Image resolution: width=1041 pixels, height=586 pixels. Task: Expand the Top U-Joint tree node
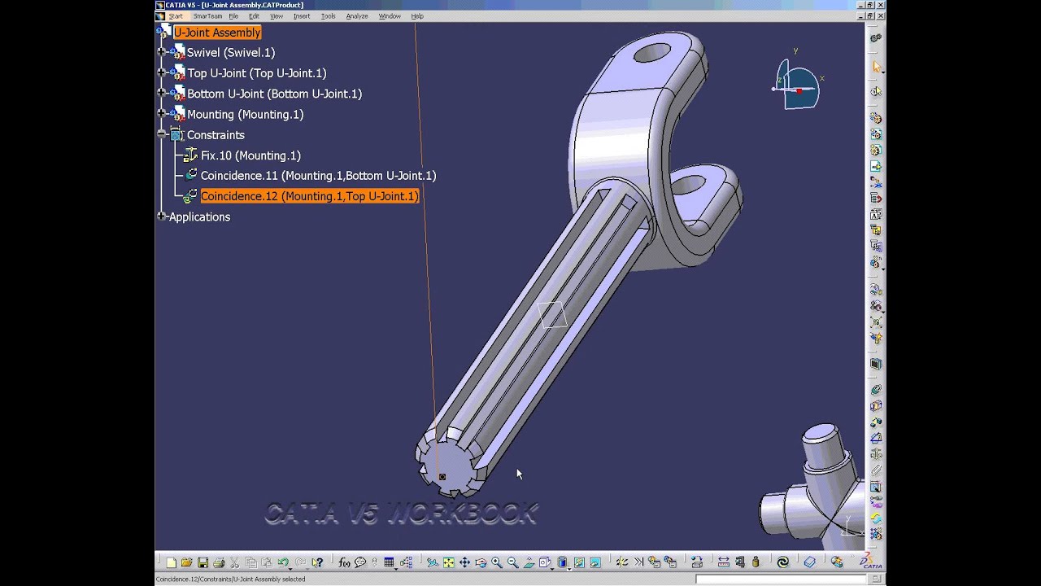pyautogui.click(x=162, y=72)
